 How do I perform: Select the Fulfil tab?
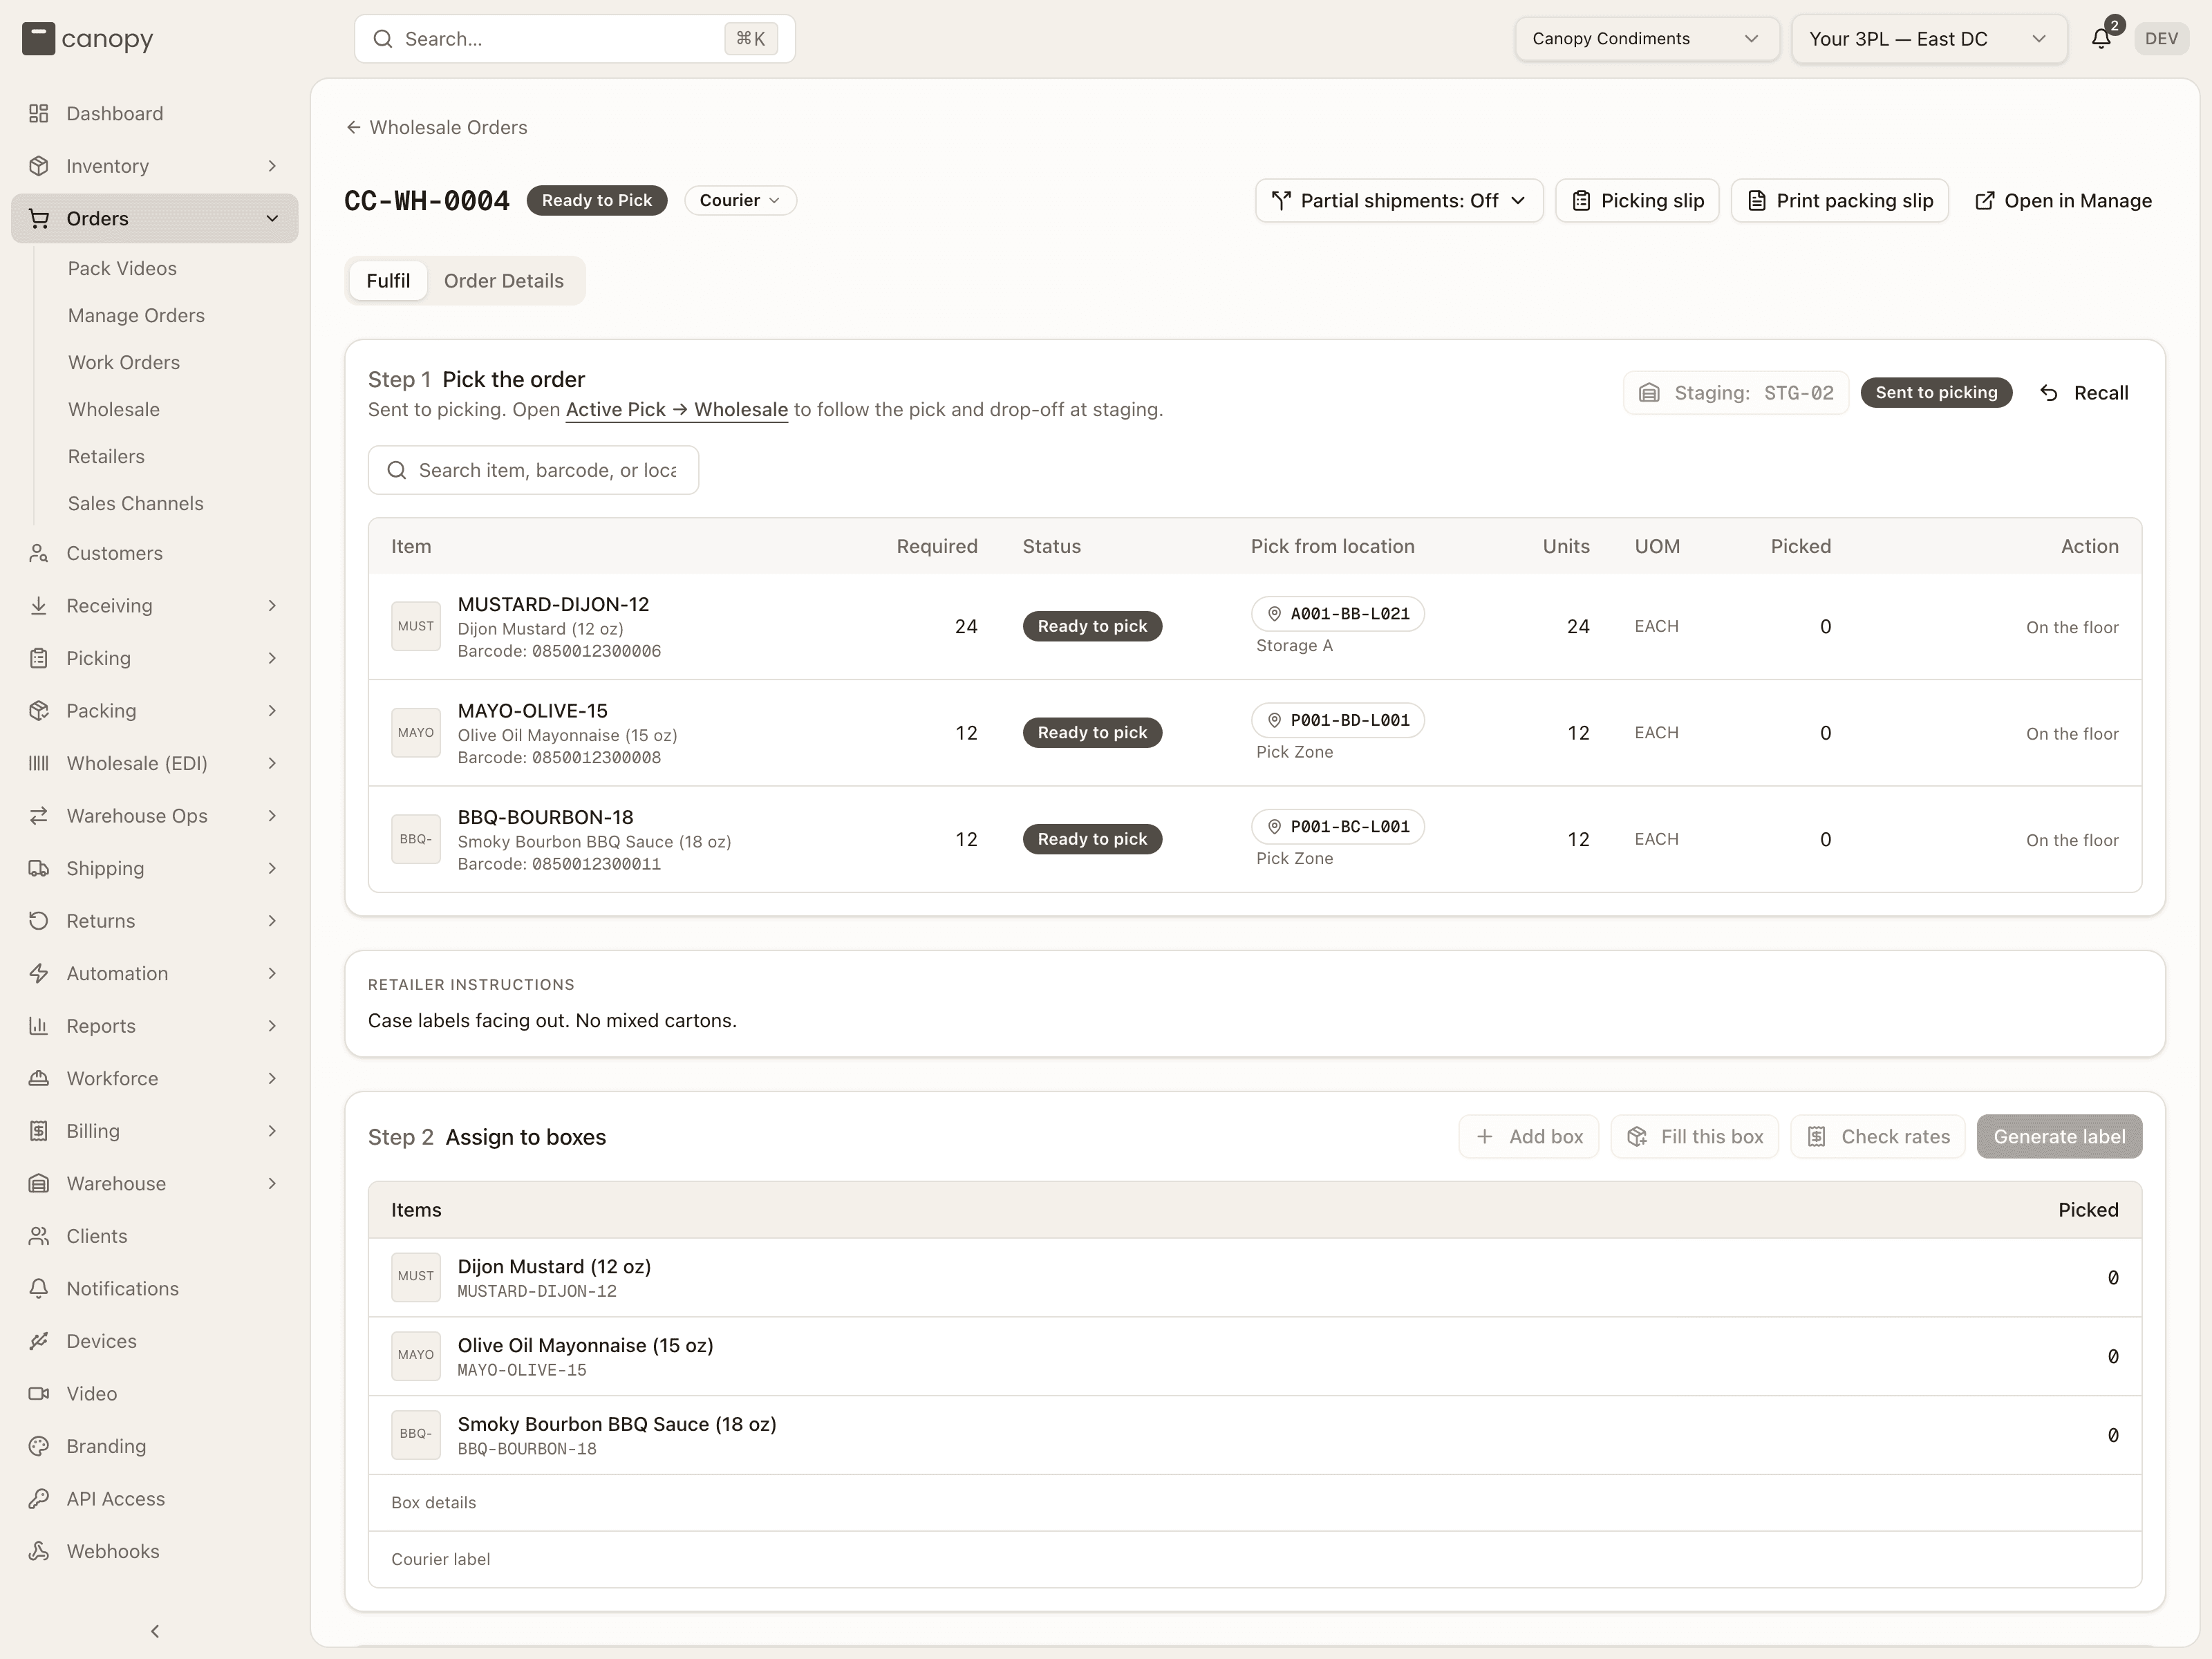point(388,281)
